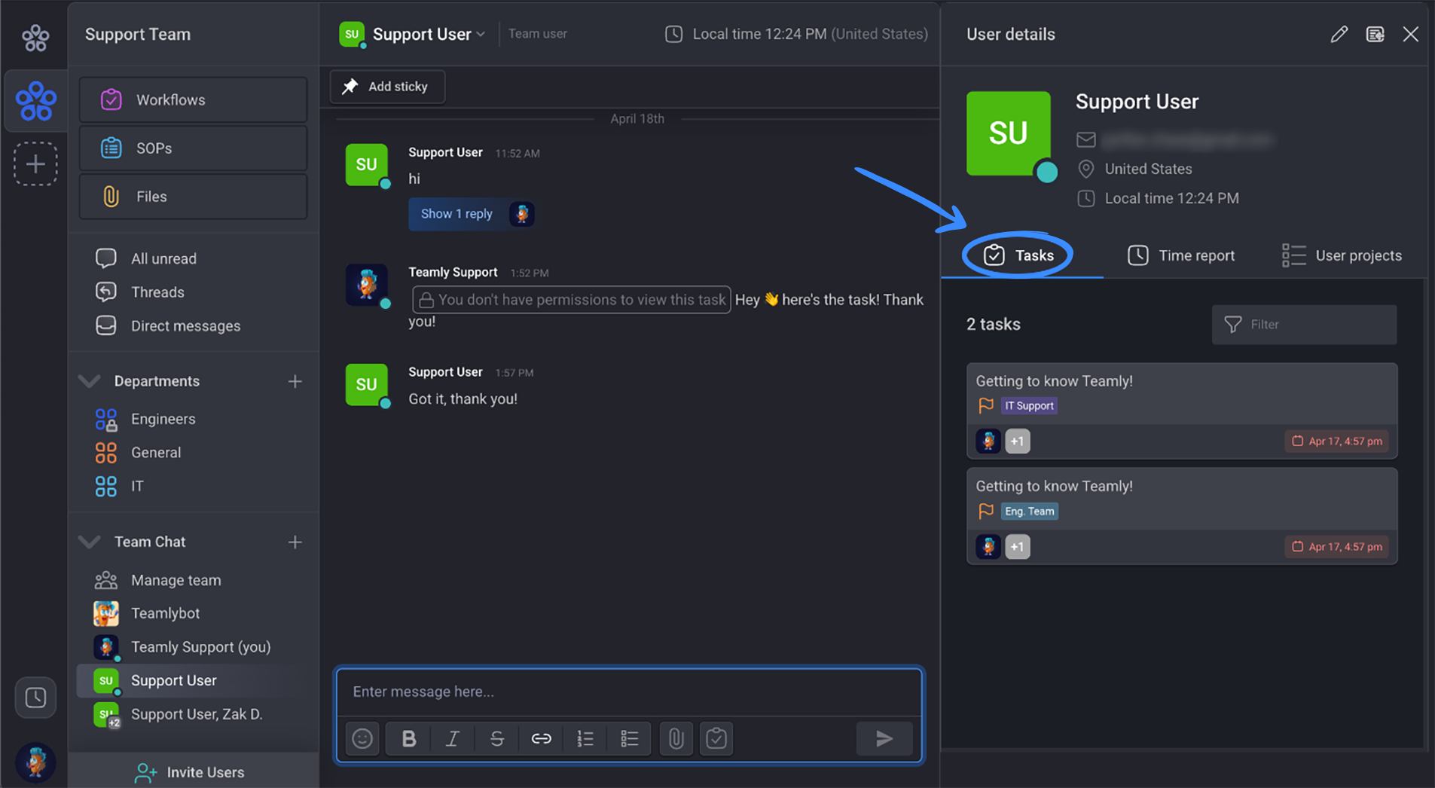Select the active workspace flower icon
Viewport: 1435px width, 788px height.
(35, 101)
